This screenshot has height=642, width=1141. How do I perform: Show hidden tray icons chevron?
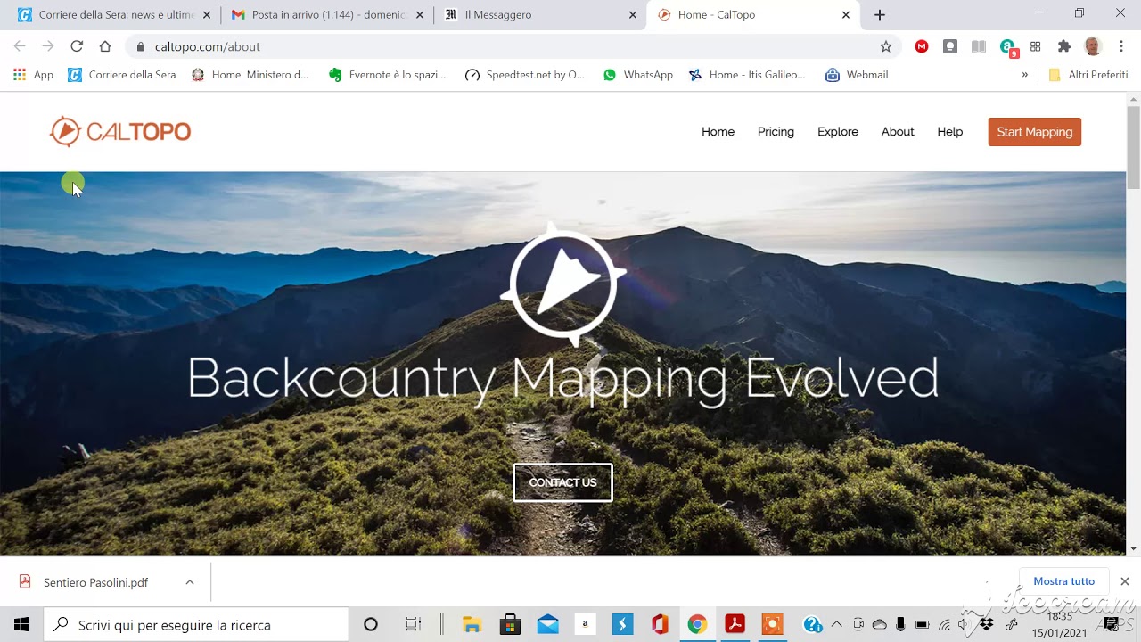click(x=836, y=624)
